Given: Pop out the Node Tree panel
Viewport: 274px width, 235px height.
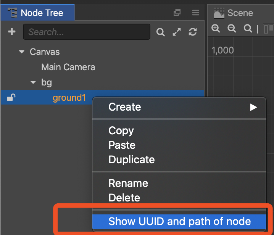Looking at the screenshot, I should [x=177, y=13].
